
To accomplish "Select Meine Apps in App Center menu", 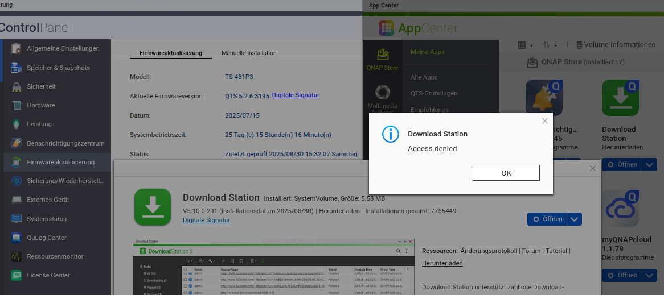I will (428, 52).
